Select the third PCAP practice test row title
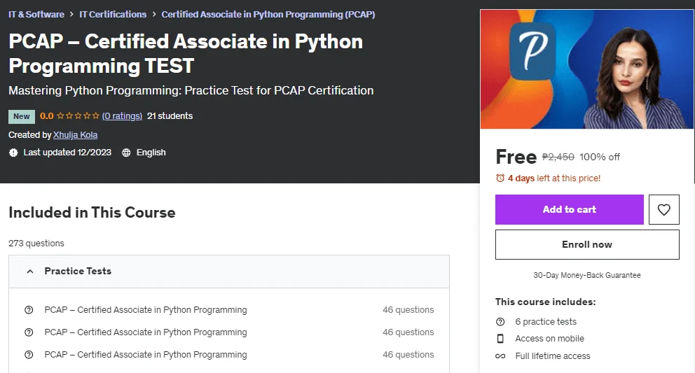This screenshot has height=373, width=695. click(146, 355)
